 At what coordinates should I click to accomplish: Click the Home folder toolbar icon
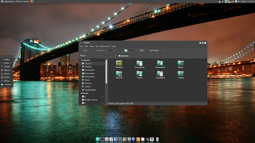pyautogui.click(x=126, y=50)
